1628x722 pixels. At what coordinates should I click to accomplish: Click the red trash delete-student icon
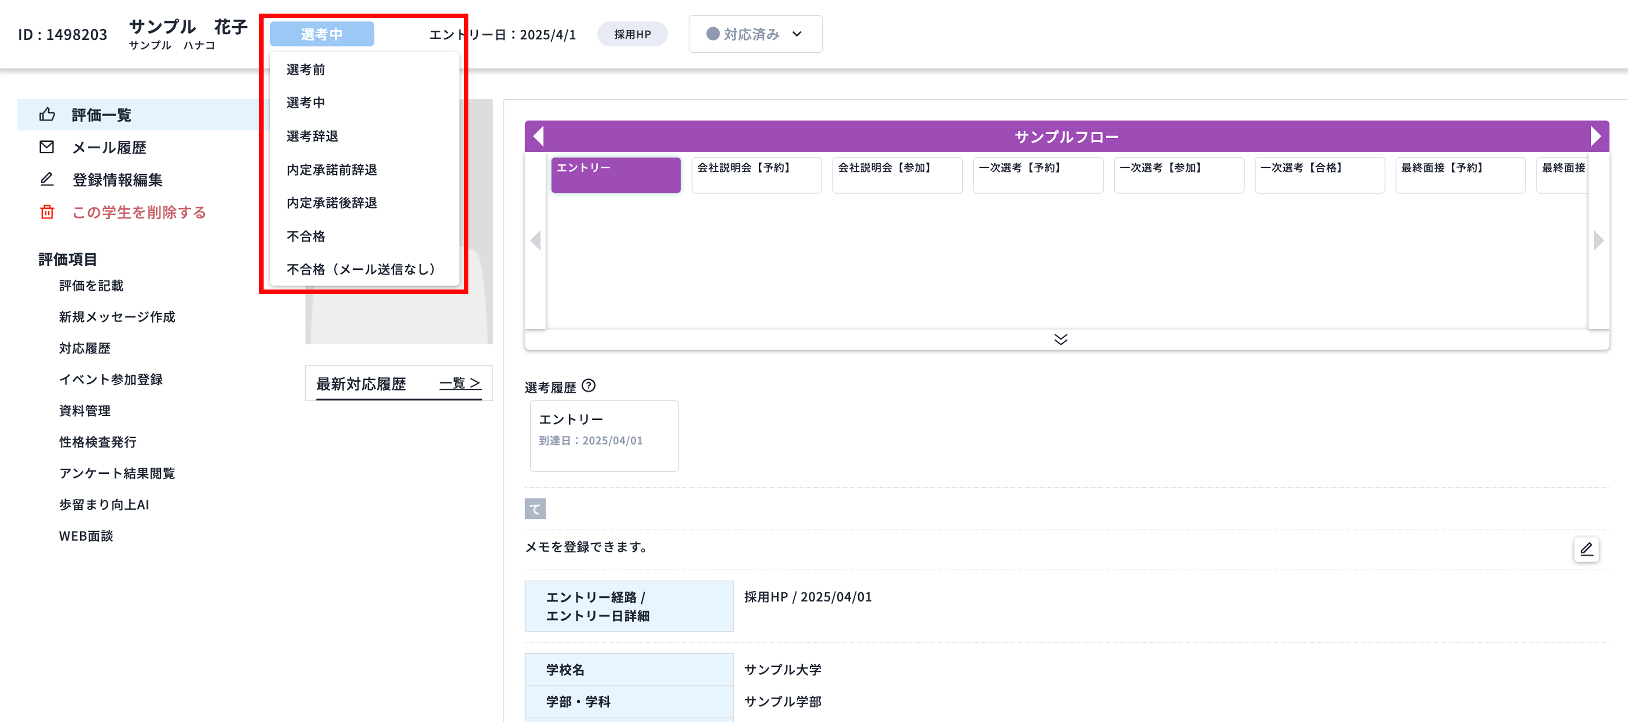point(47,212)
